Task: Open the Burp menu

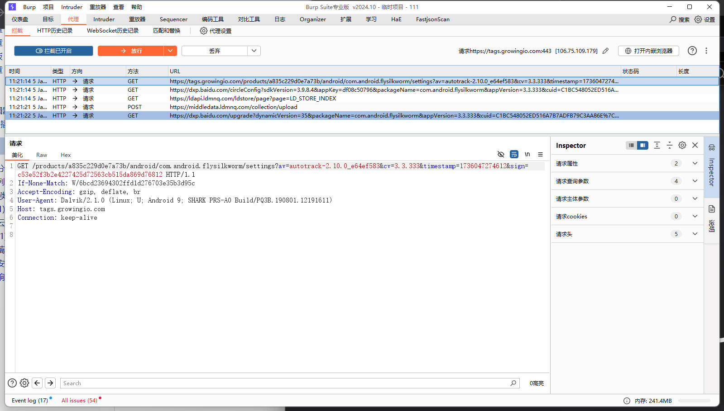Action: 29,7
